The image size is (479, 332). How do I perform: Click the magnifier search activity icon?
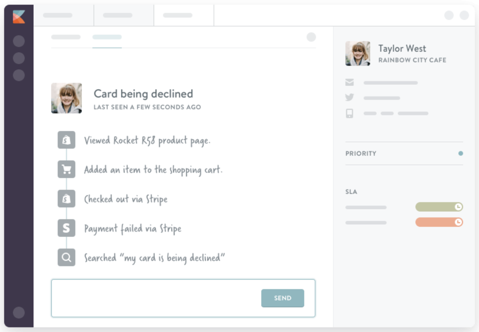[x=66, y=257]
